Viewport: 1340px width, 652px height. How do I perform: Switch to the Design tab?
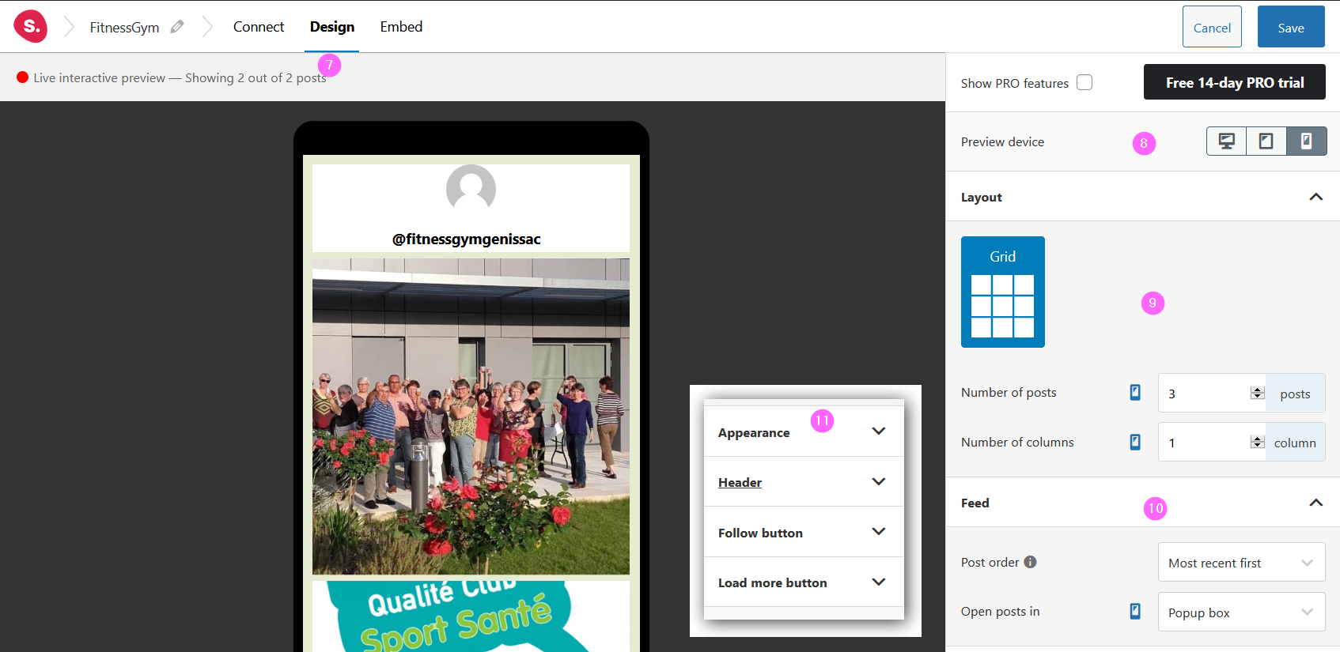tap(332, 27)
